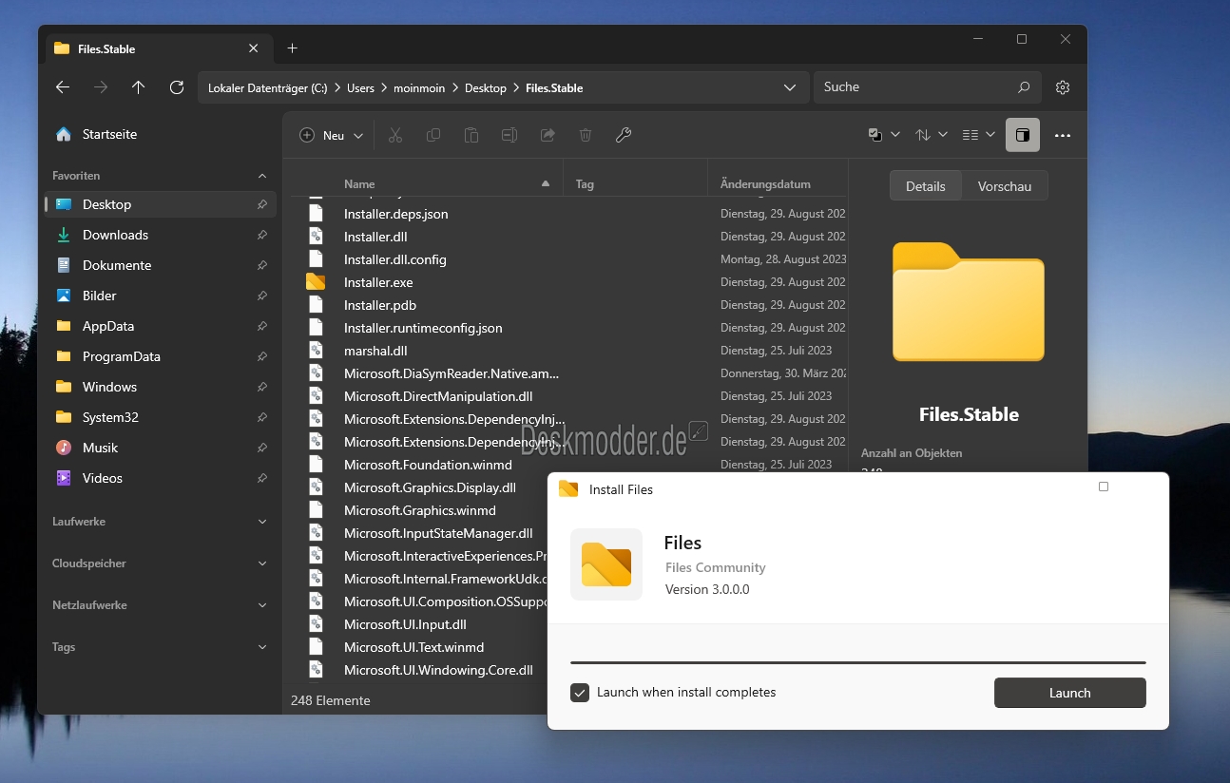Open Bilder in sidebar
The image size is (1230, 783).
160,296
